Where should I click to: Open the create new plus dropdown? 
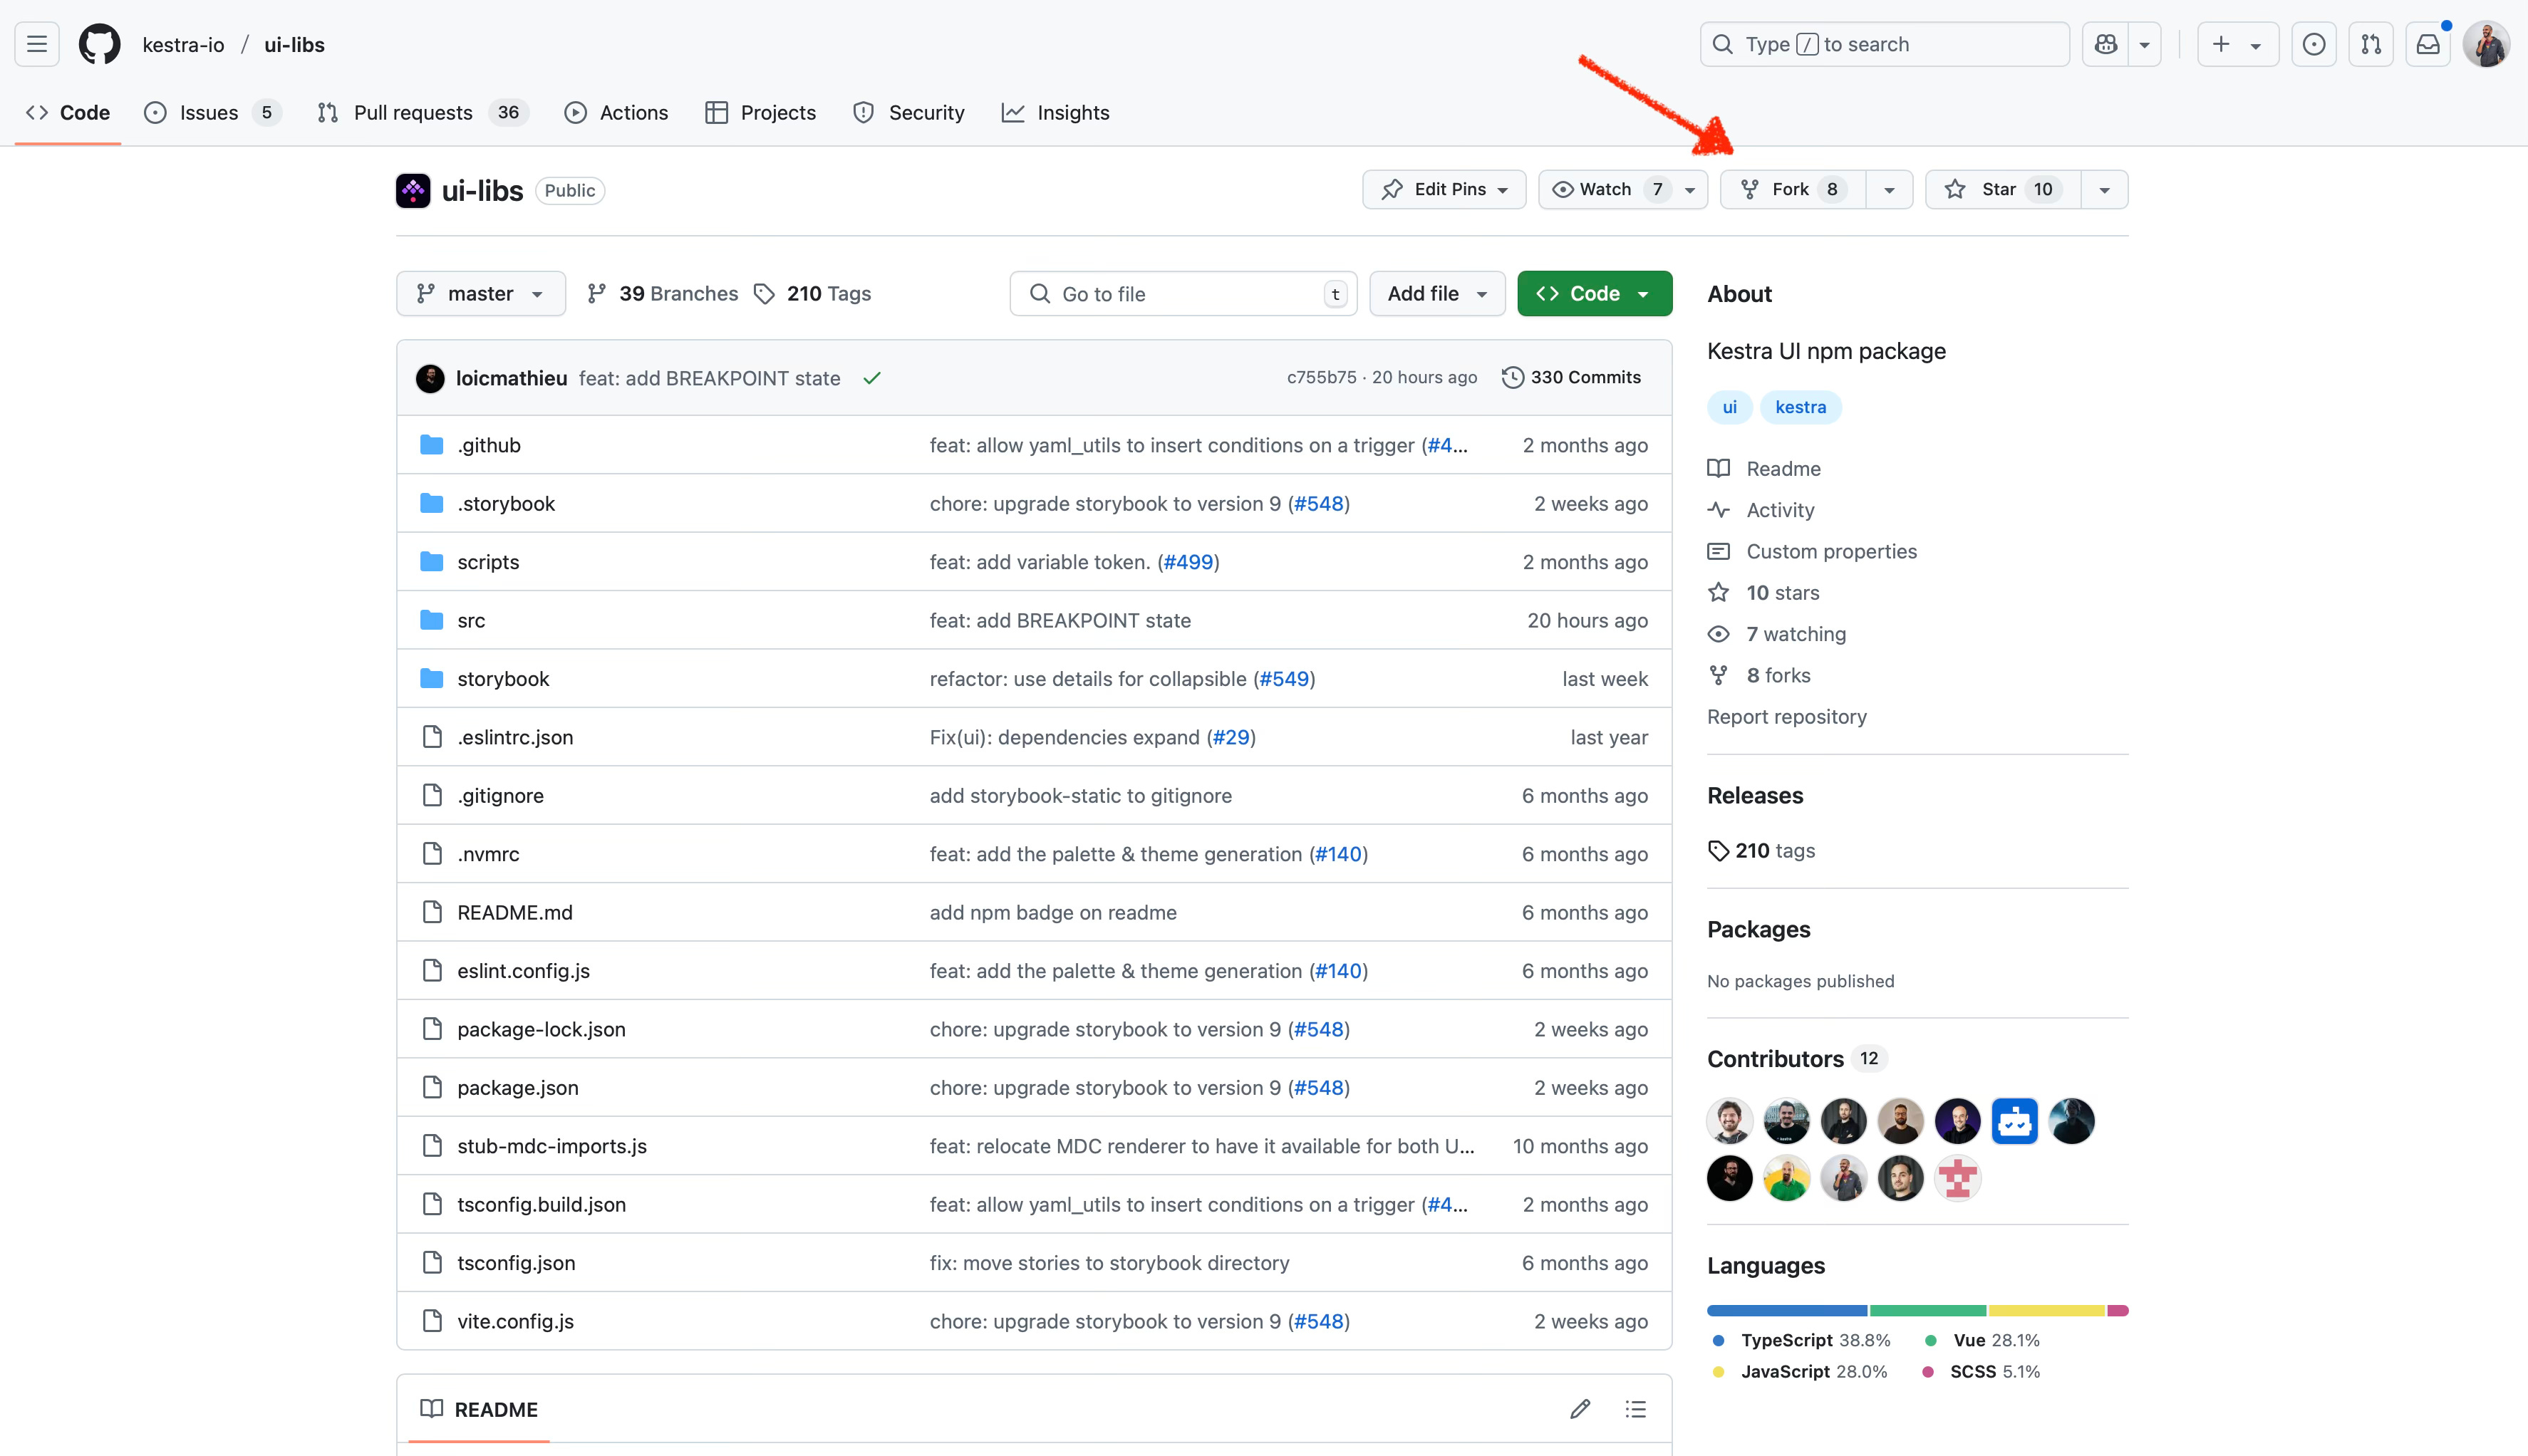(2238, 44)
